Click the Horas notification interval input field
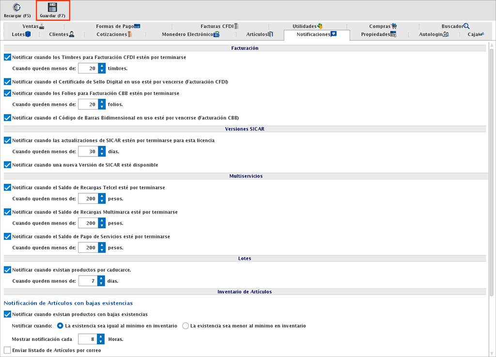This screenshot has width=496, height=357. tap(87, 339)
